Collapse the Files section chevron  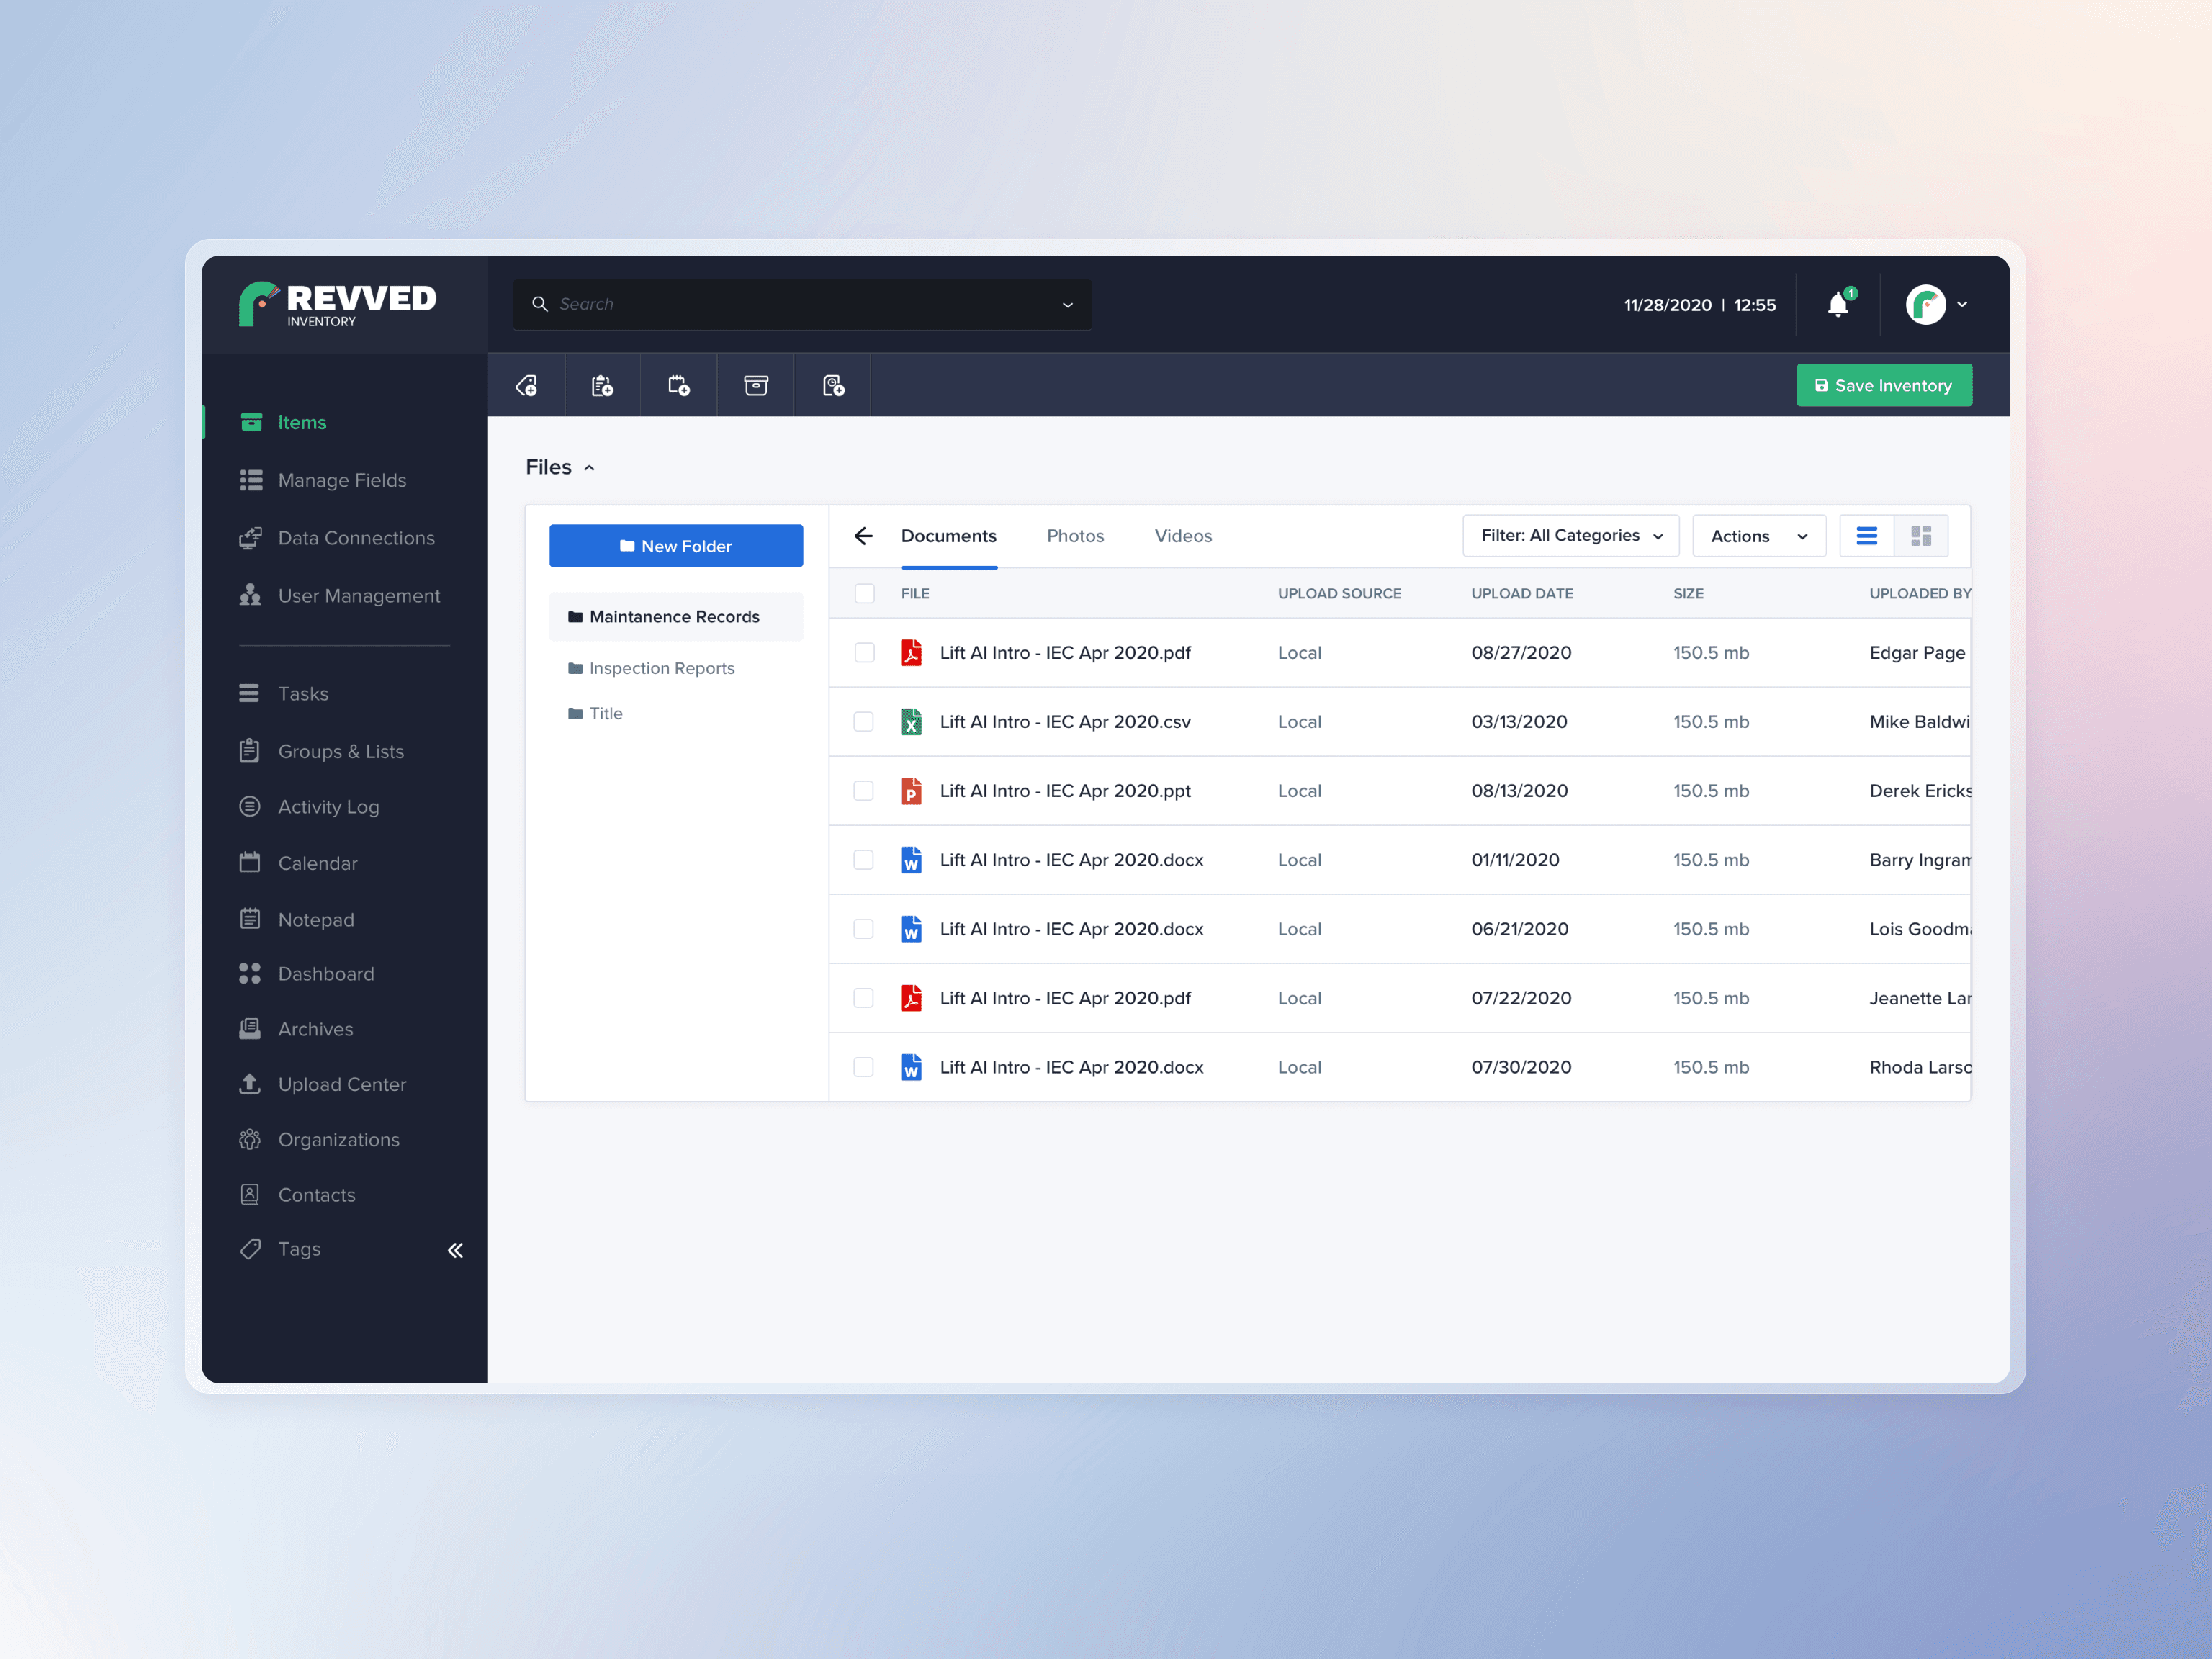pyautogui.click(x=590, y=468)
